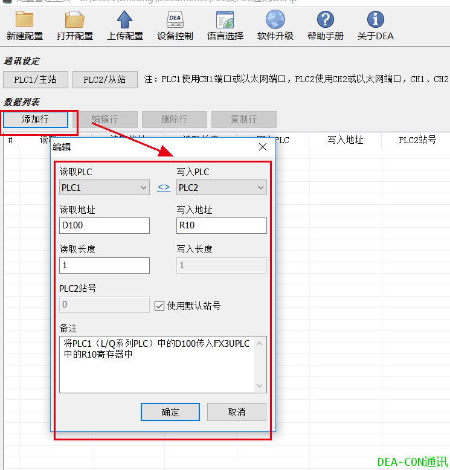Click the 删除行 button

point(175,119)
